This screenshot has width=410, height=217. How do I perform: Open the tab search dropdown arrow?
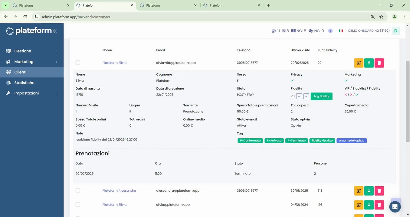[5, 5]
